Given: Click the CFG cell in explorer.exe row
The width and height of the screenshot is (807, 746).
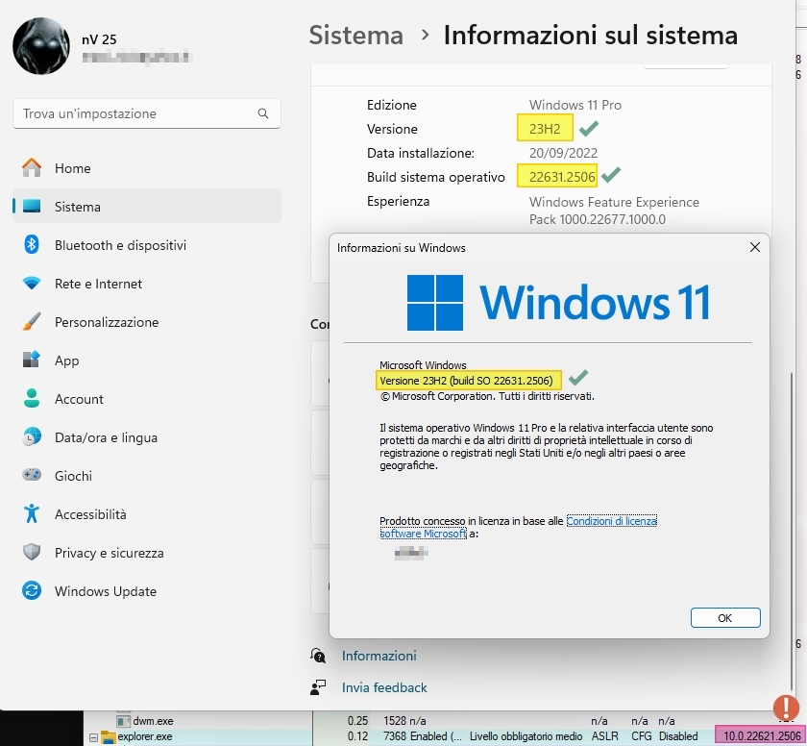Looking at the screenshot, I should point(642,736).
